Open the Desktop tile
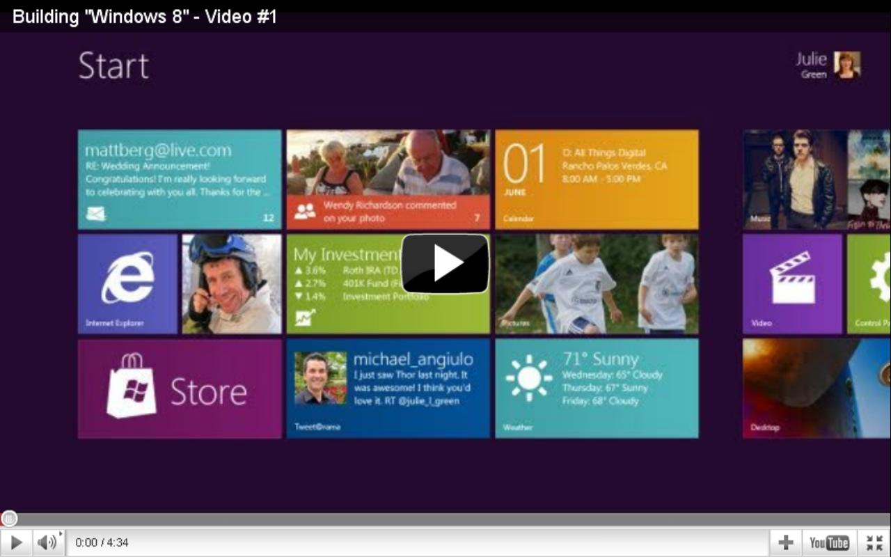 pyautogui.click(x=817, y=389)
